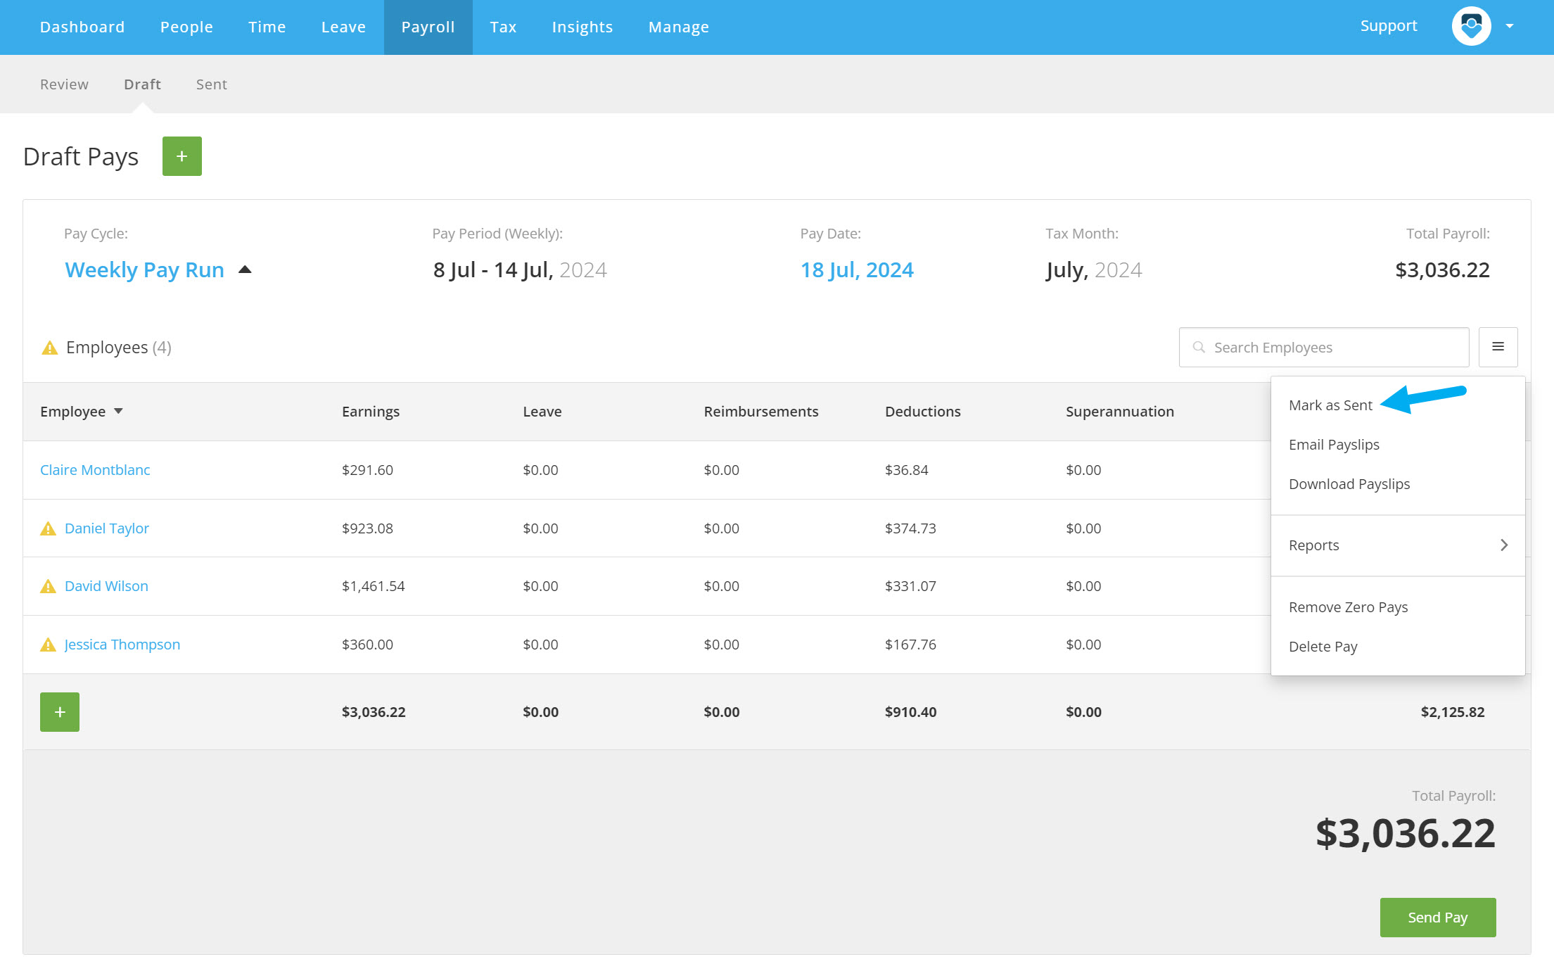
Task: Open the Leave menu
Action: (343, 27)
